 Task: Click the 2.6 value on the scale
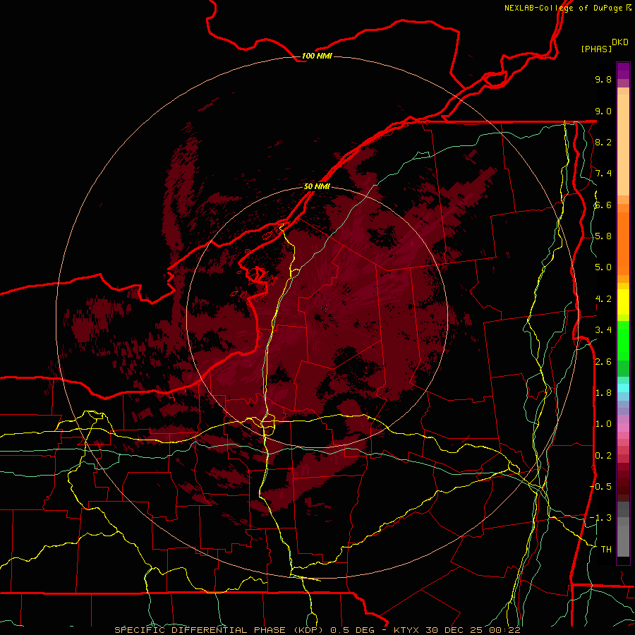tap(603, 361)
